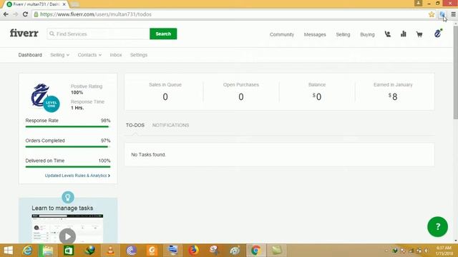Switch to the TO-DOS tab
Viewport: 458px width, 257px height.
(135, 126)
